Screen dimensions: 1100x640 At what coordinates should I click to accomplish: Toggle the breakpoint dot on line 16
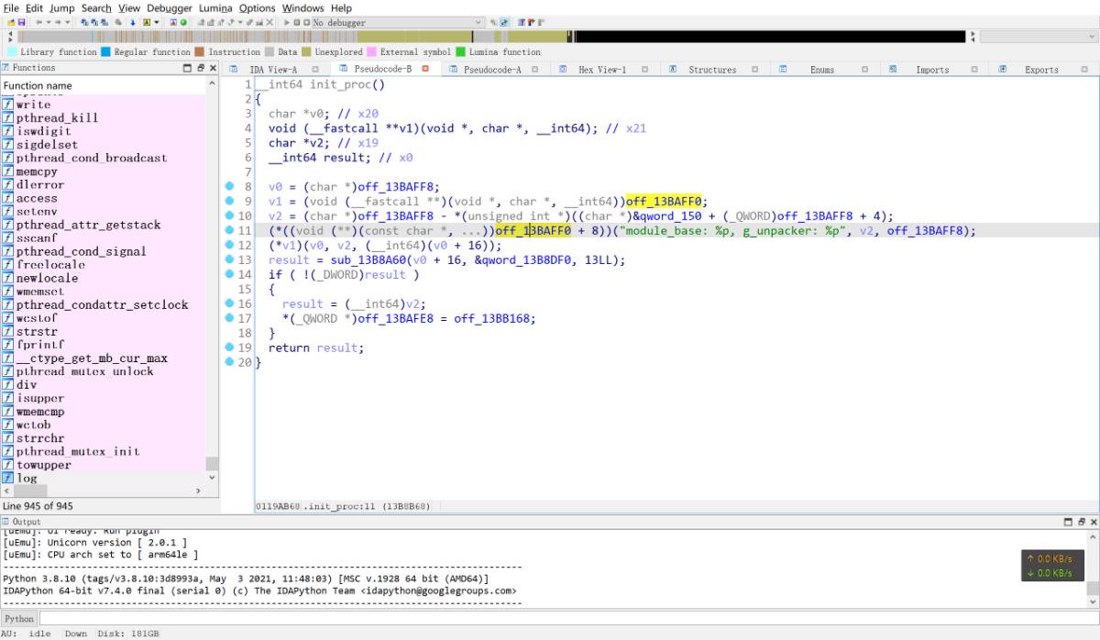point(230,303)
